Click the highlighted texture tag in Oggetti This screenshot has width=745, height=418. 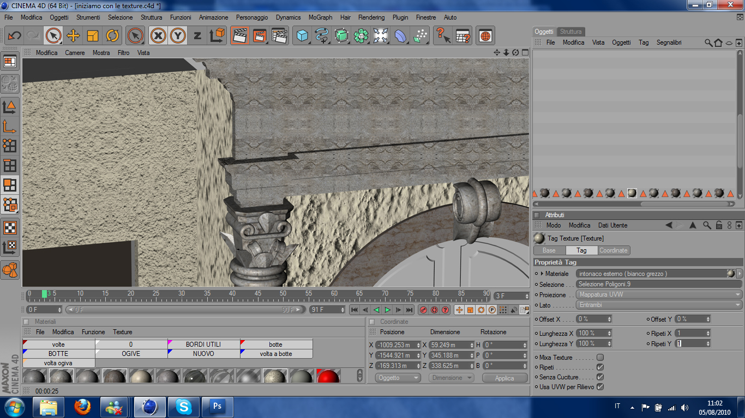pyautogui.click(x=632, y=193)
